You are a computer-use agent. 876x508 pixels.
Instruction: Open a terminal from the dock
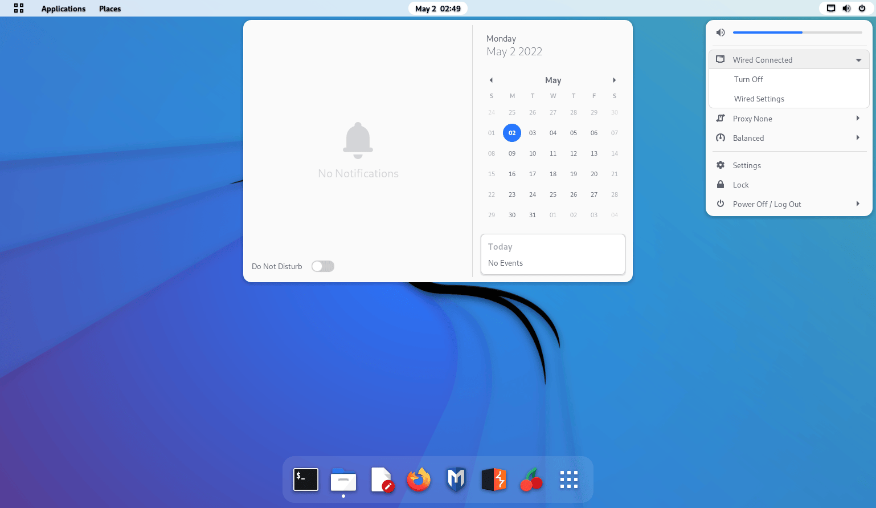tap(306, 479)
